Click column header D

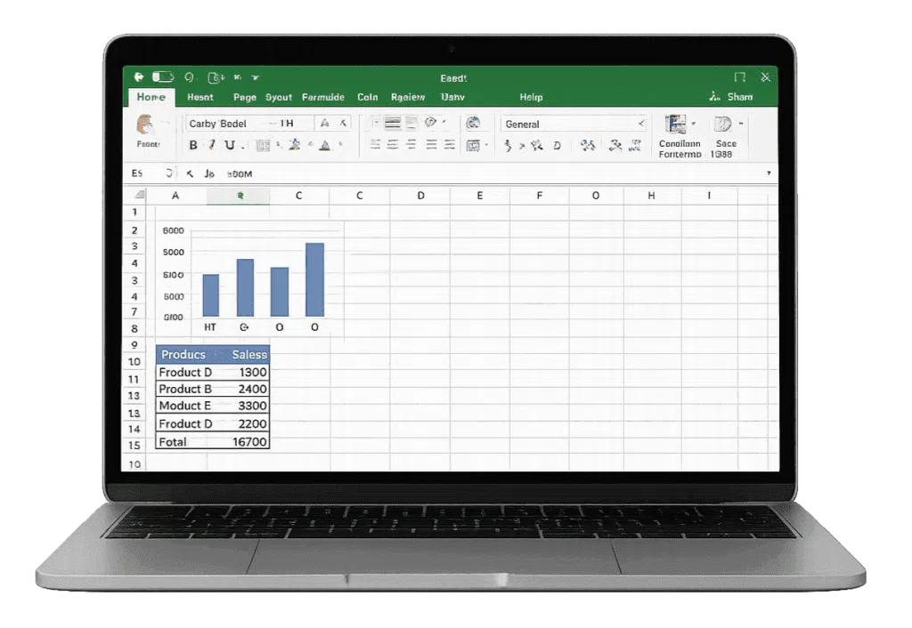point(420,195)
